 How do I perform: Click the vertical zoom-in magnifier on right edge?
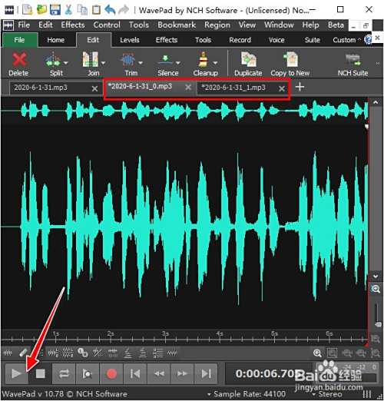[376, 289]
